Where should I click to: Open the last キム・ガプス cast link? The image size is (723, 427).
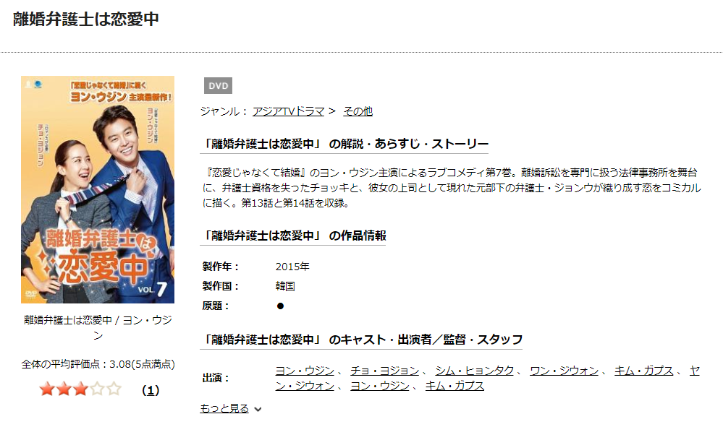454,386
